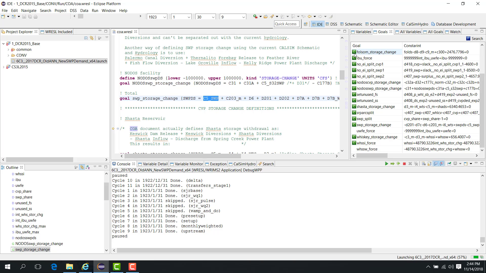Click Link with Editor in Project Explorer
This screenshot has height=273, width=486.
[92, 38]
